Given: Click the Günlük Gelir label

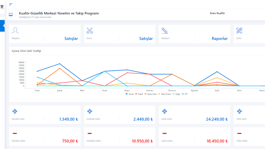Looking at the screenshot, I should [18, 119].
